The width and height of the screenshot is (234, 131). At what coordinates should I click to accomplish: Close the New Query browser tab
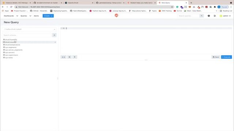[x=186, y=3]
